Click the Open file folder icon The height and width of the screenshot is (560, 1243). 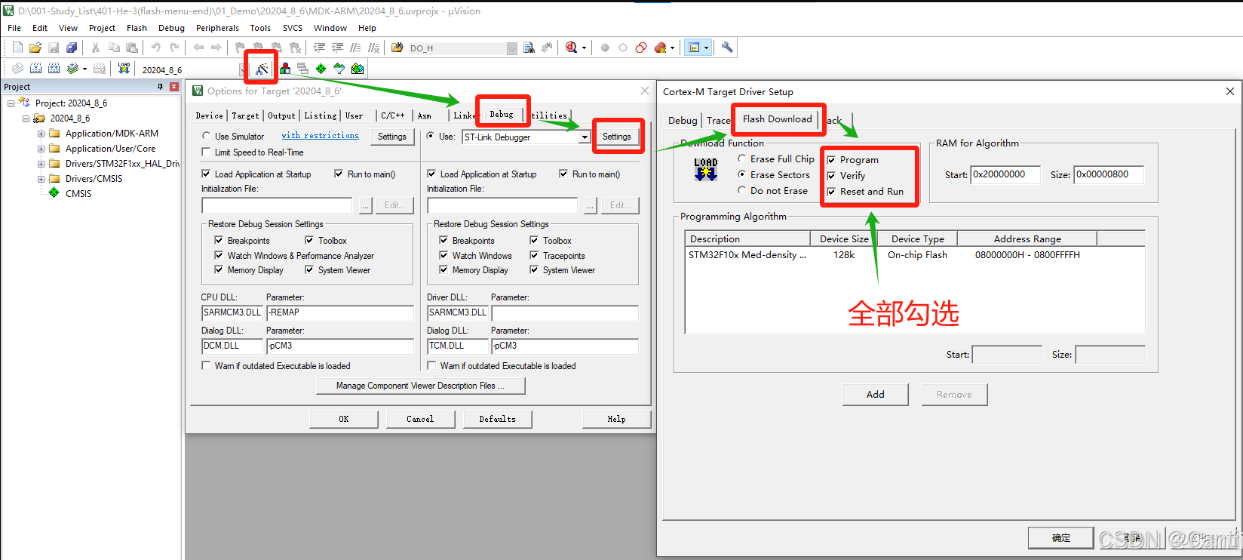coord(35,48)
